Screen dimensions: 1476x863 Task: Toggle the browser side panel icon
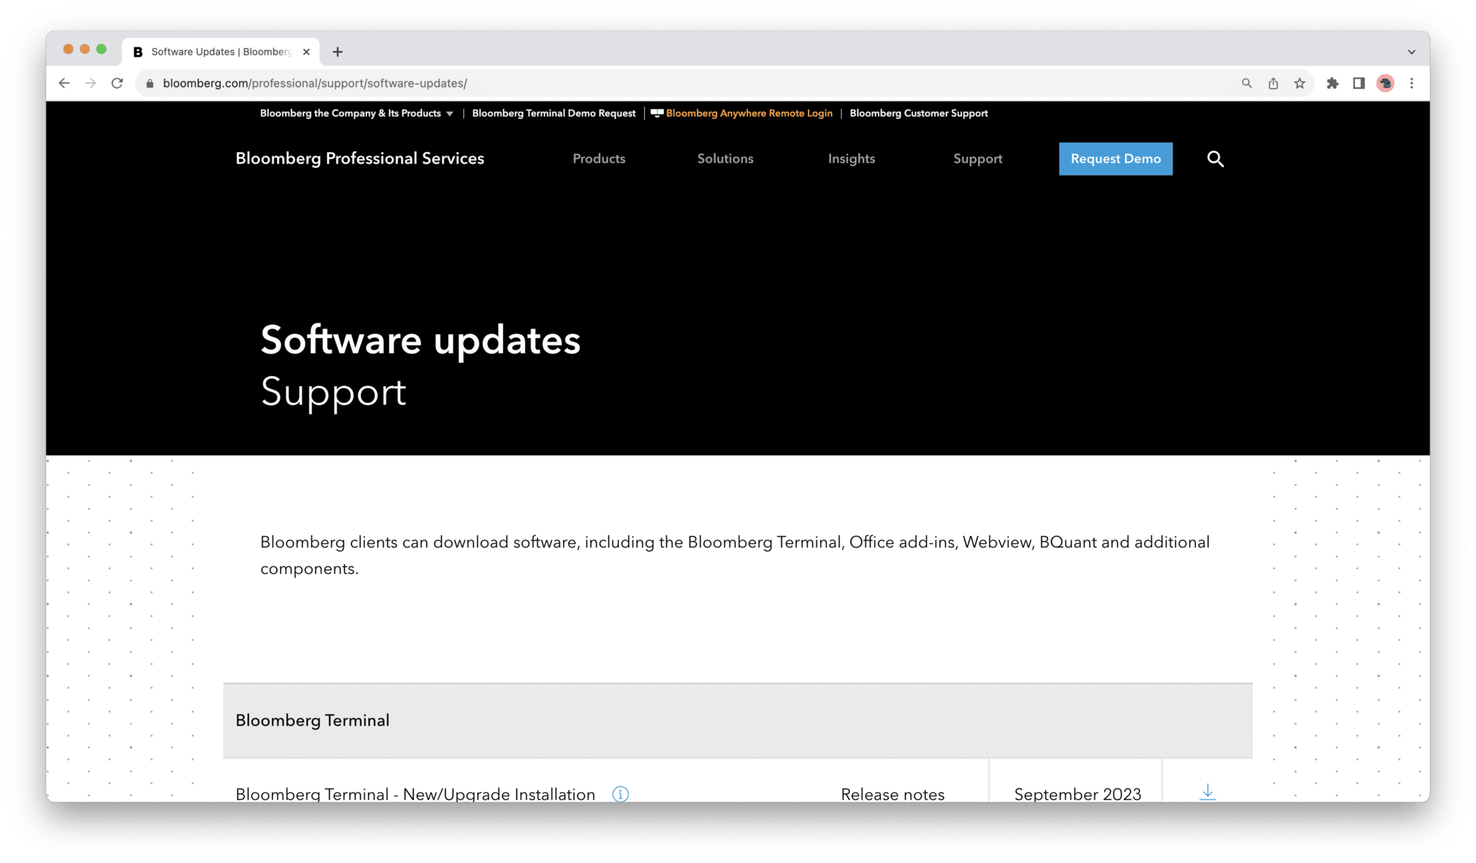(x=1359, y=84)
